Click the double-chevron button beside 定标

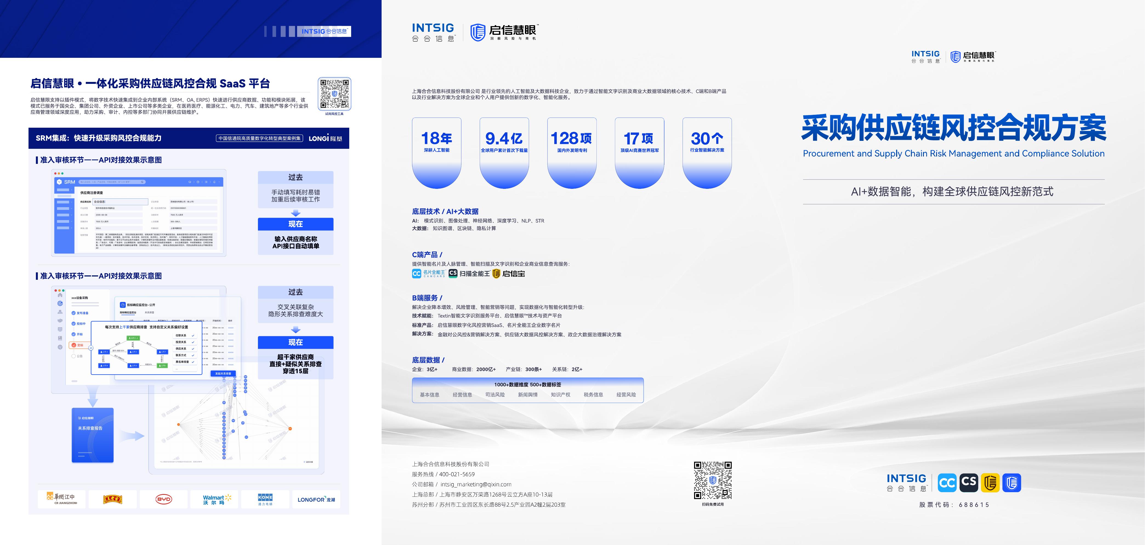pos(91,348)
